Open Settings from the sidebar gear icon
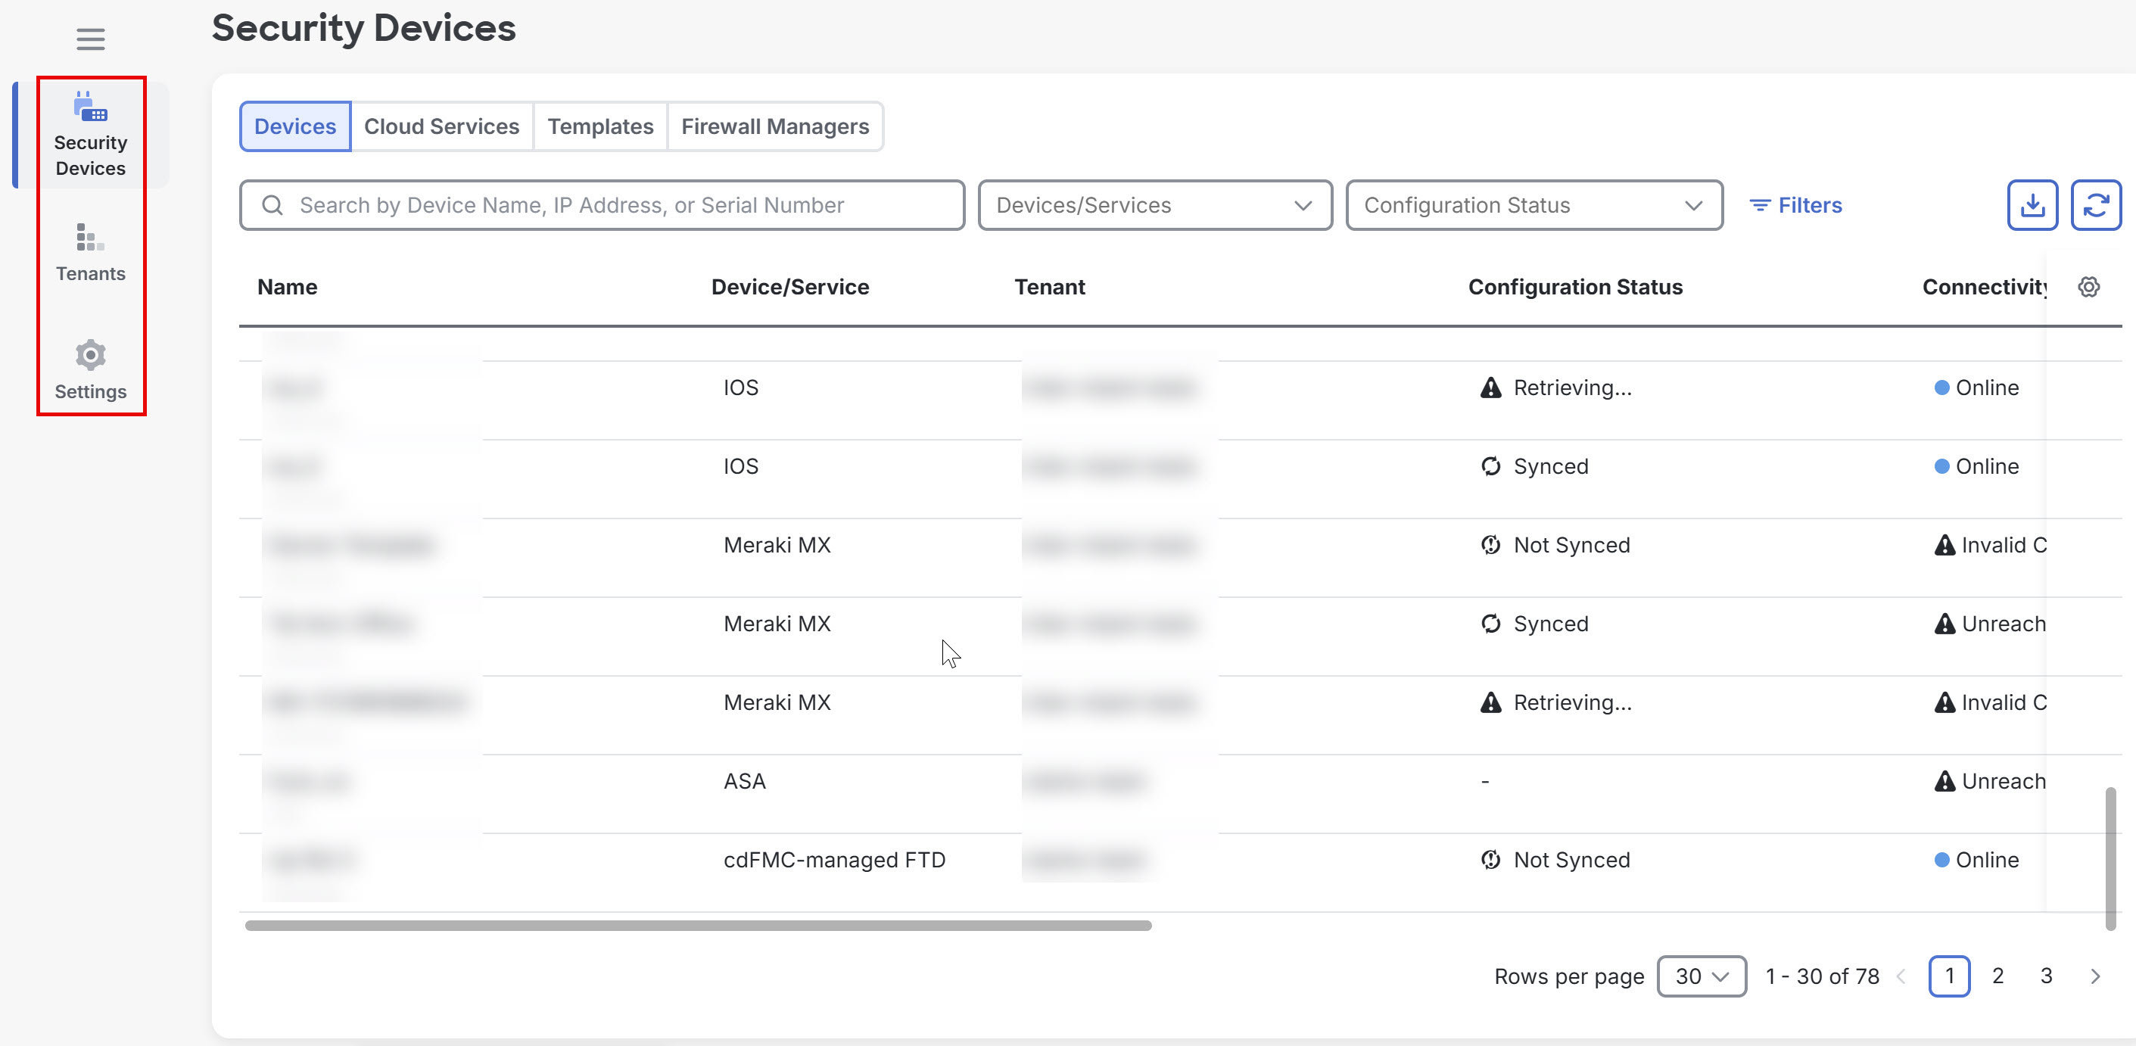 (x=89, y=355)
